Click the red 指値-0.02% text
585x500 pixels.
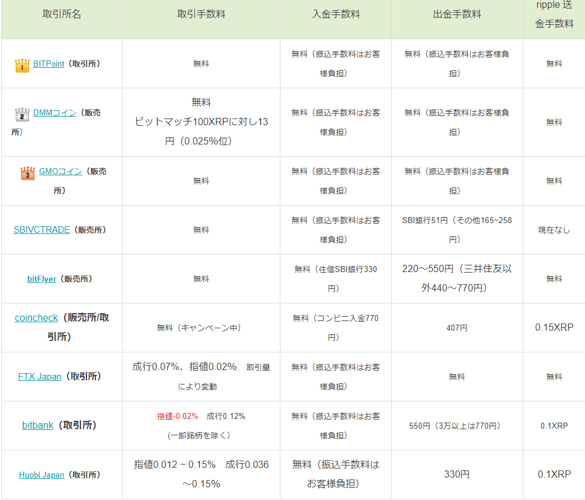pos(178,416)
